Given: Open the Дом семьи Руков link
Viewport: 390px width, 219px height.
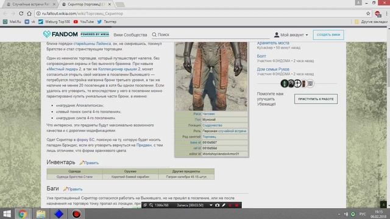Looking at the screenshot, I should click(273, 69).
